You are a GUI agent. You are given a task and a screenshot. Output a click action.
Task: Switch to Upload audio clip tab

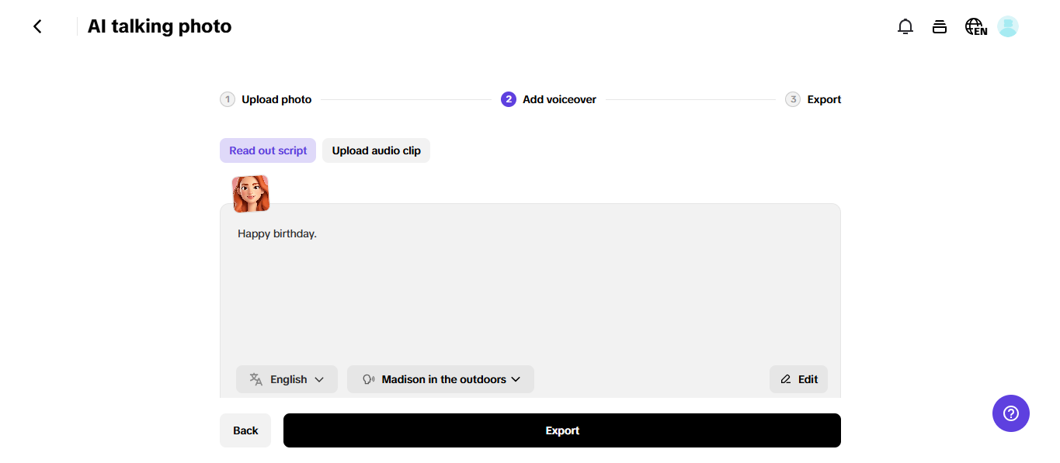tap(376, 150)
